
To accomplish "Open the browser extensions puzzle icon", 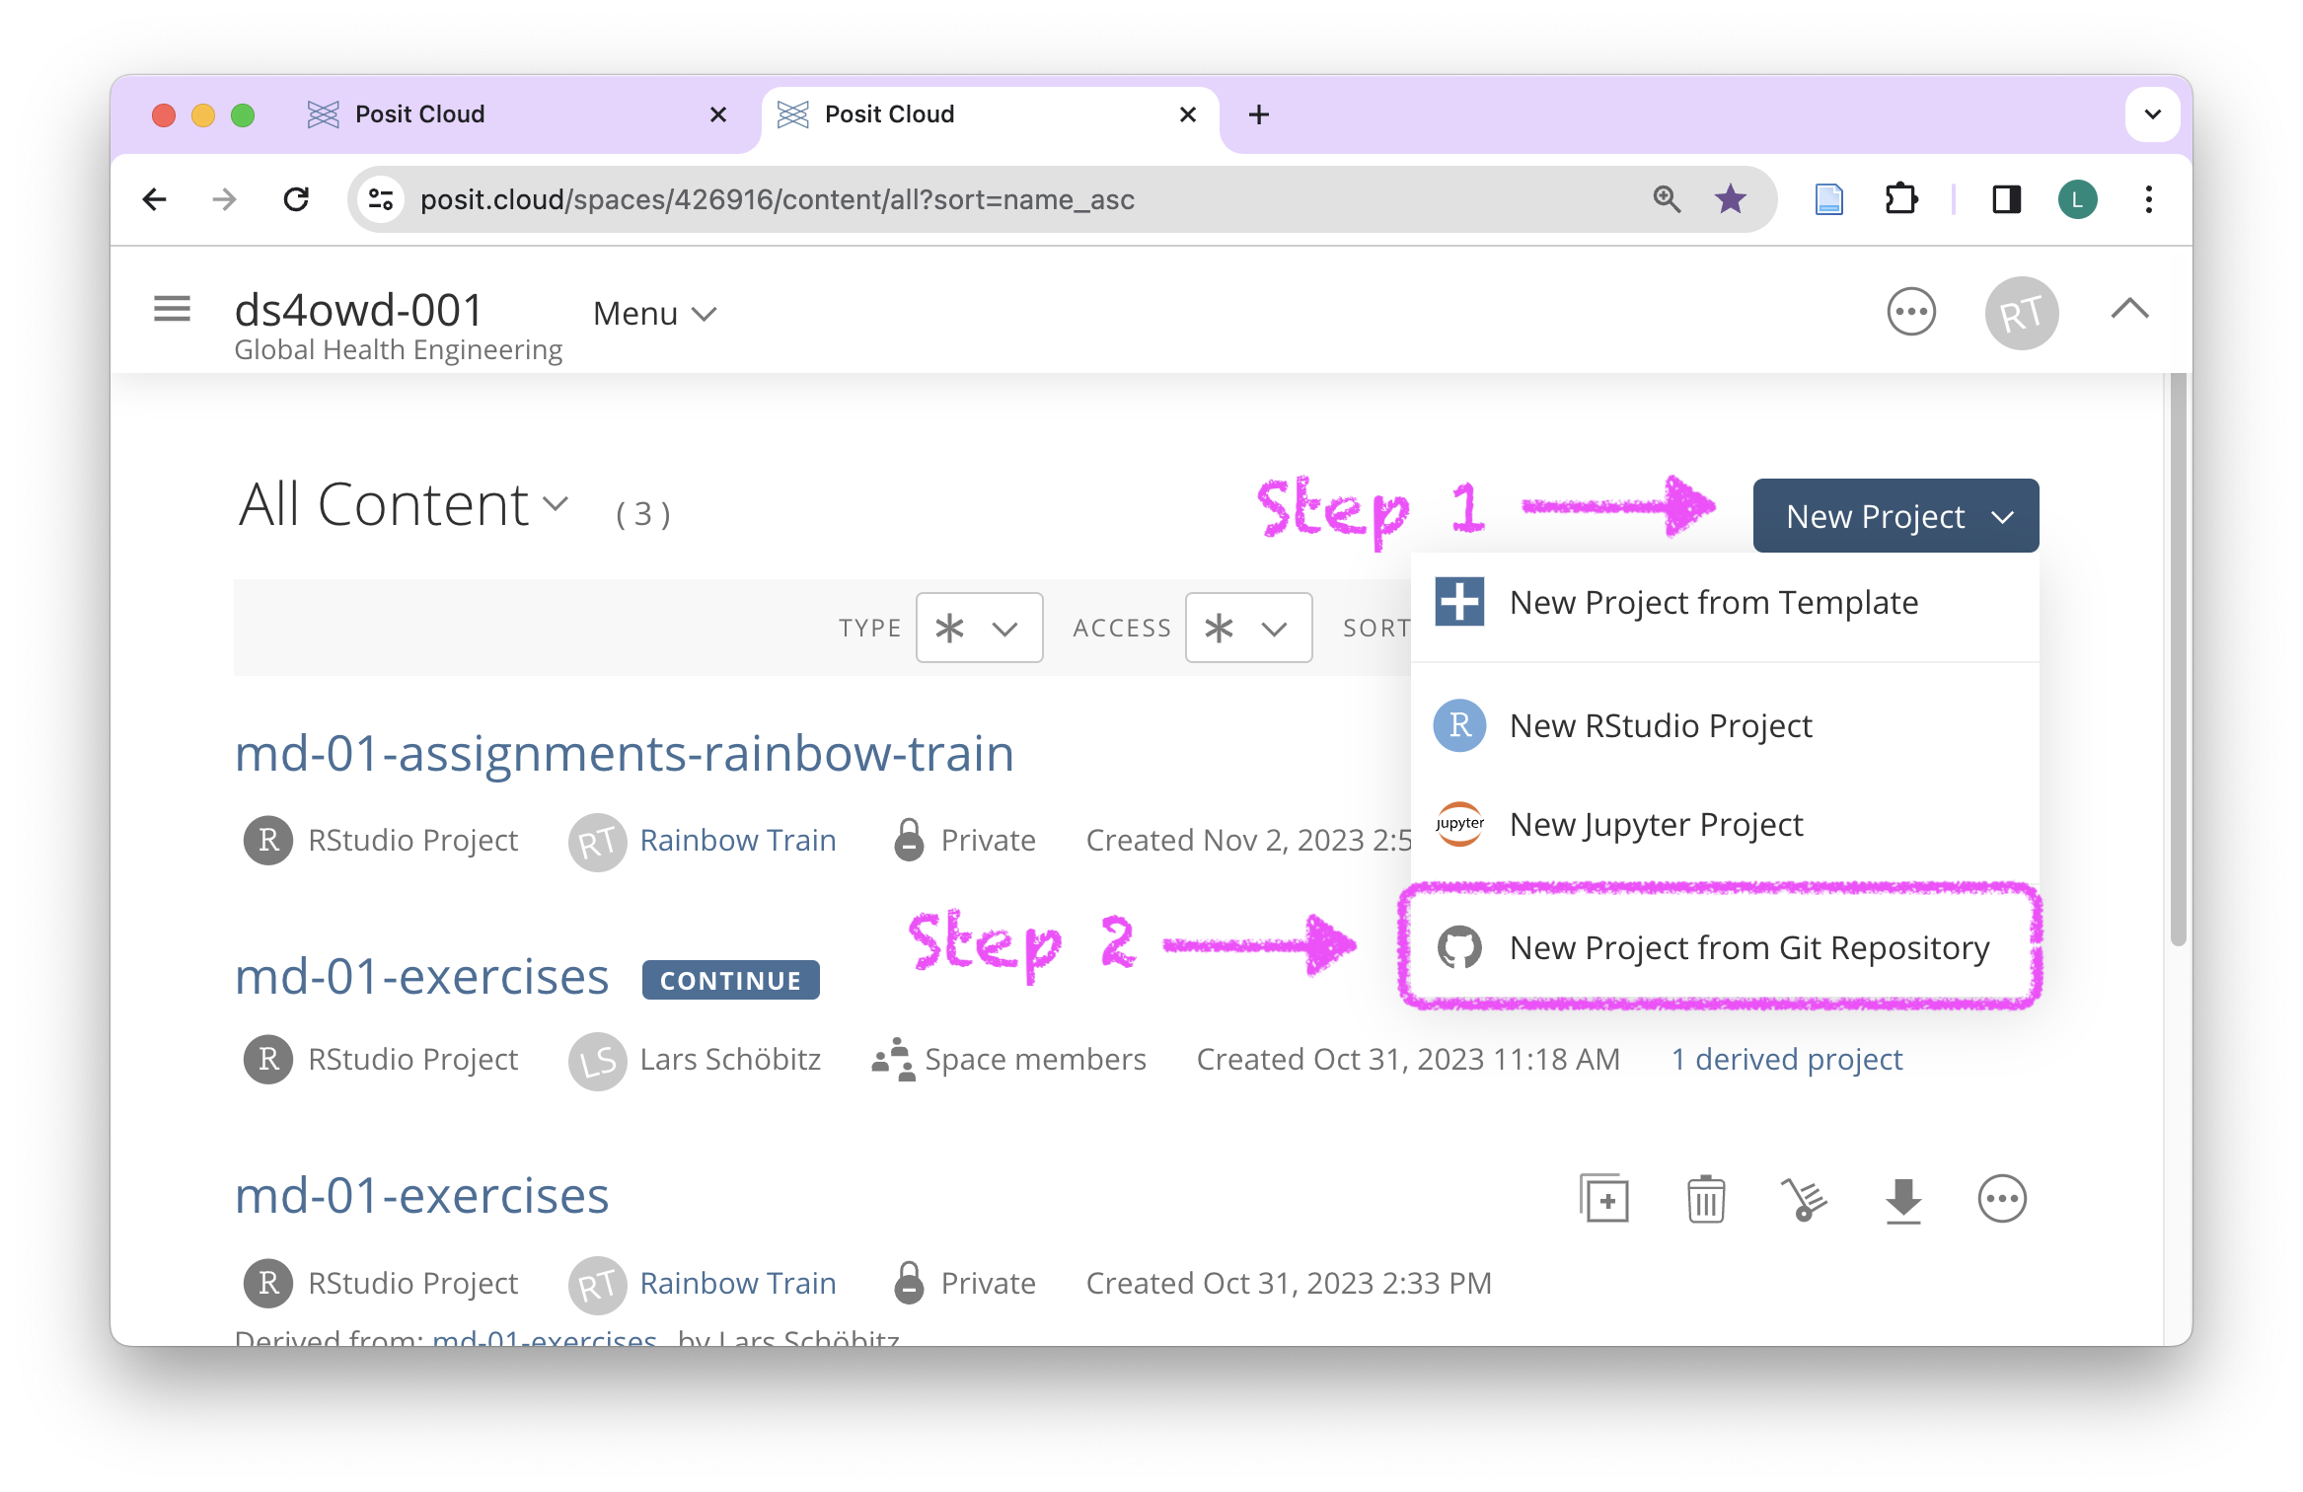I will coord(1900,199).
